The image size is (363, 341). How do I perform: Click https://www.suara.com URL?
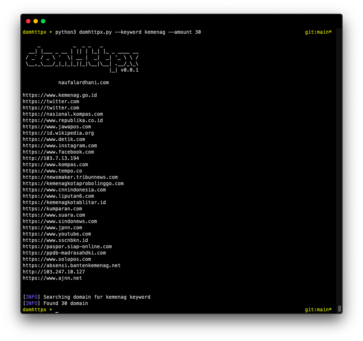coord(54,215)
